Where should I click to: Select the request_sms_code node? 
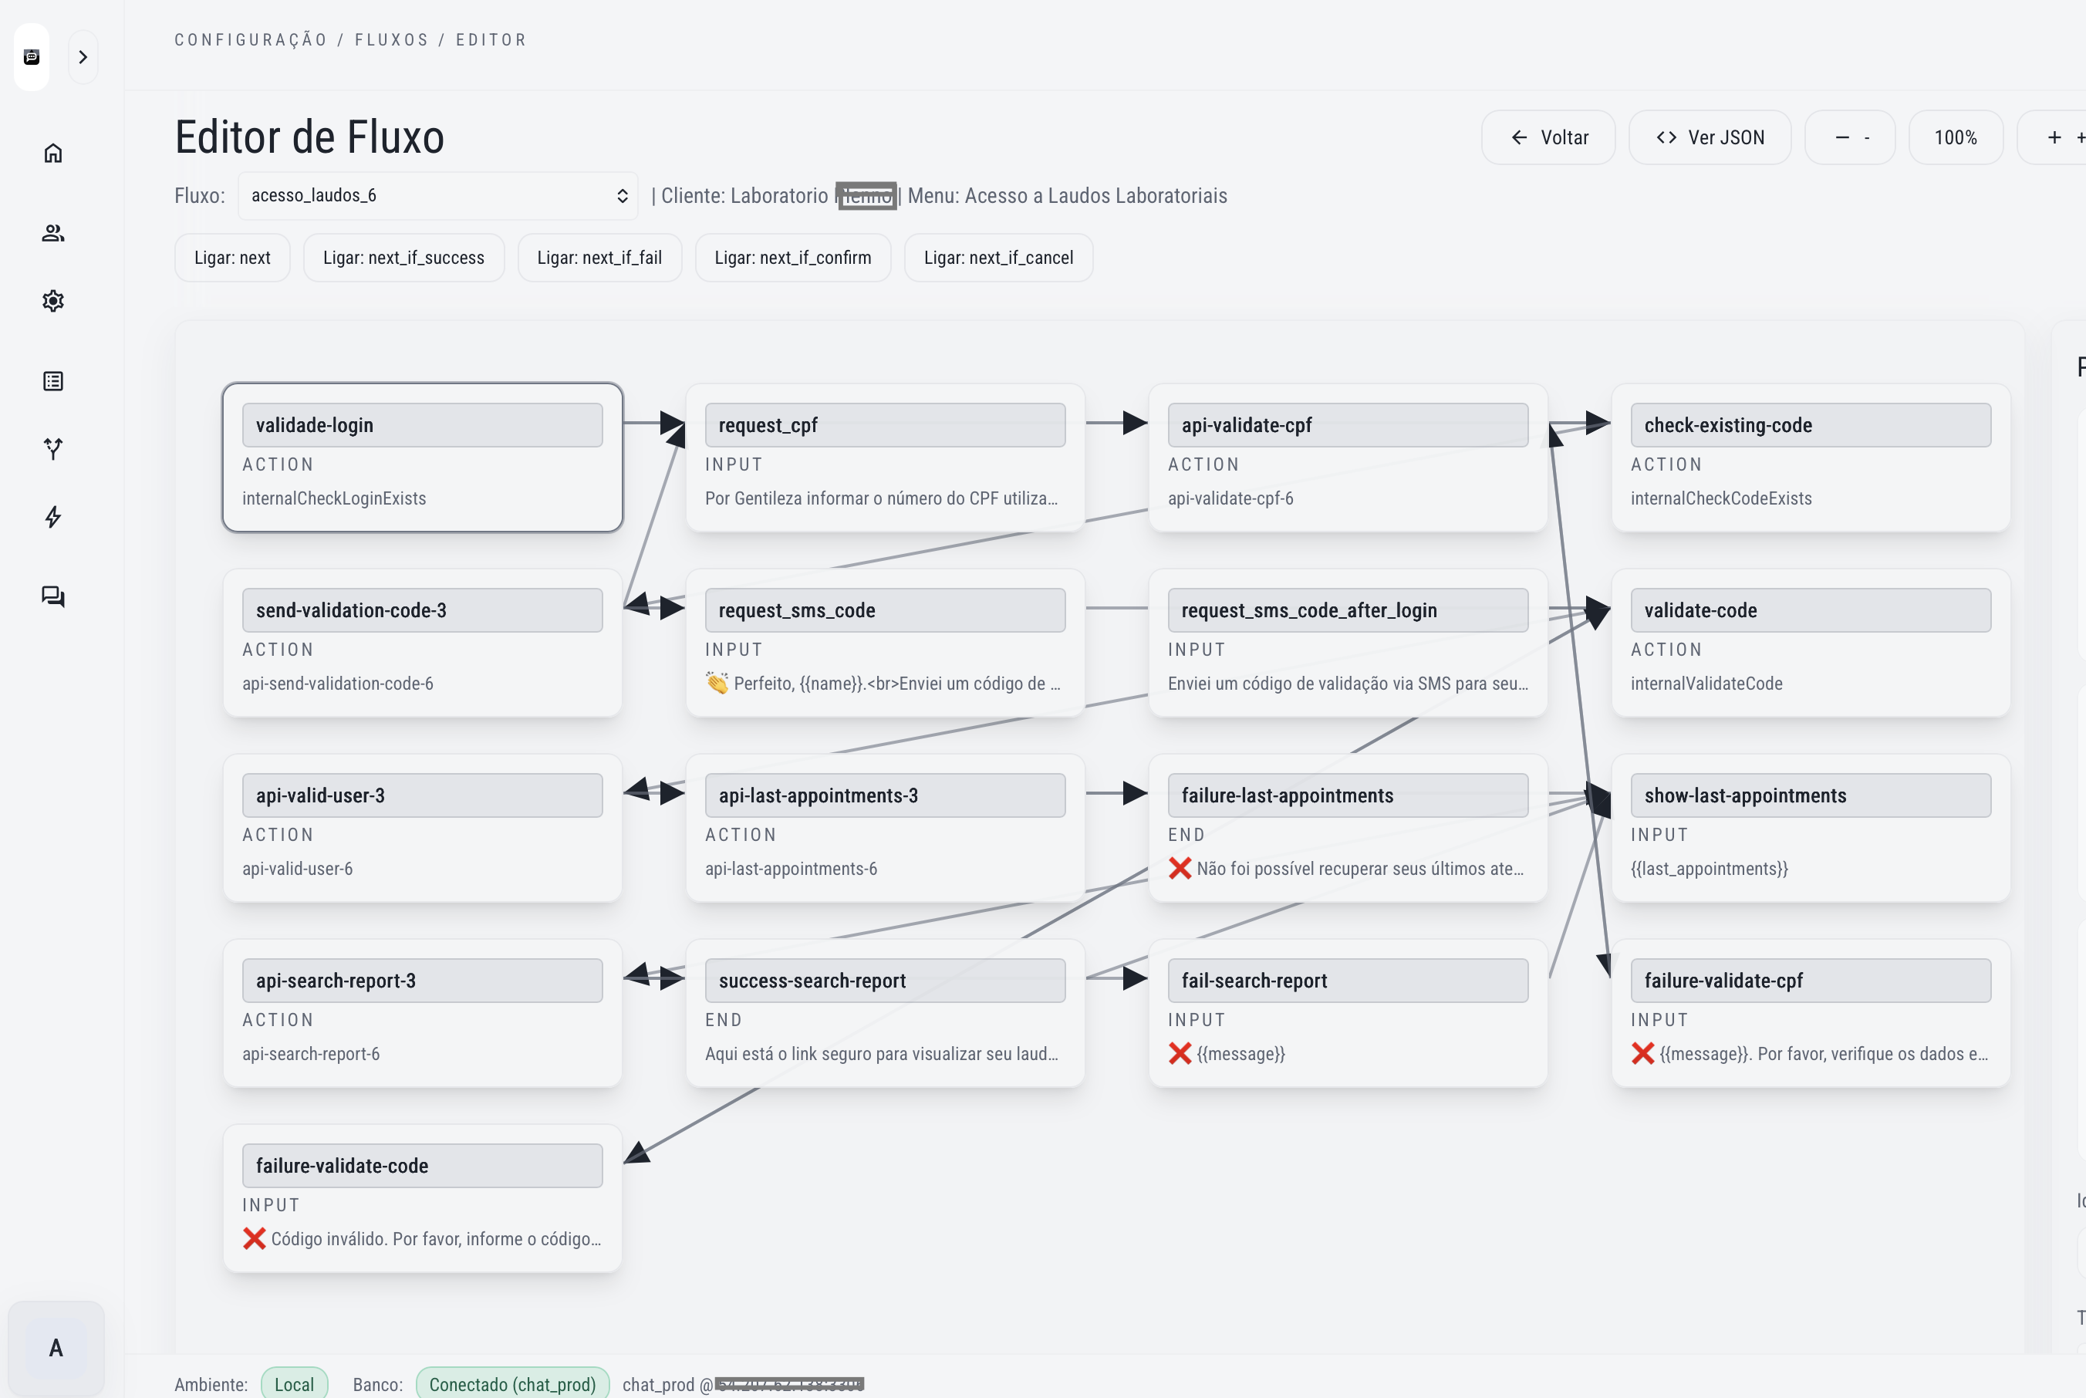(885, 643)
